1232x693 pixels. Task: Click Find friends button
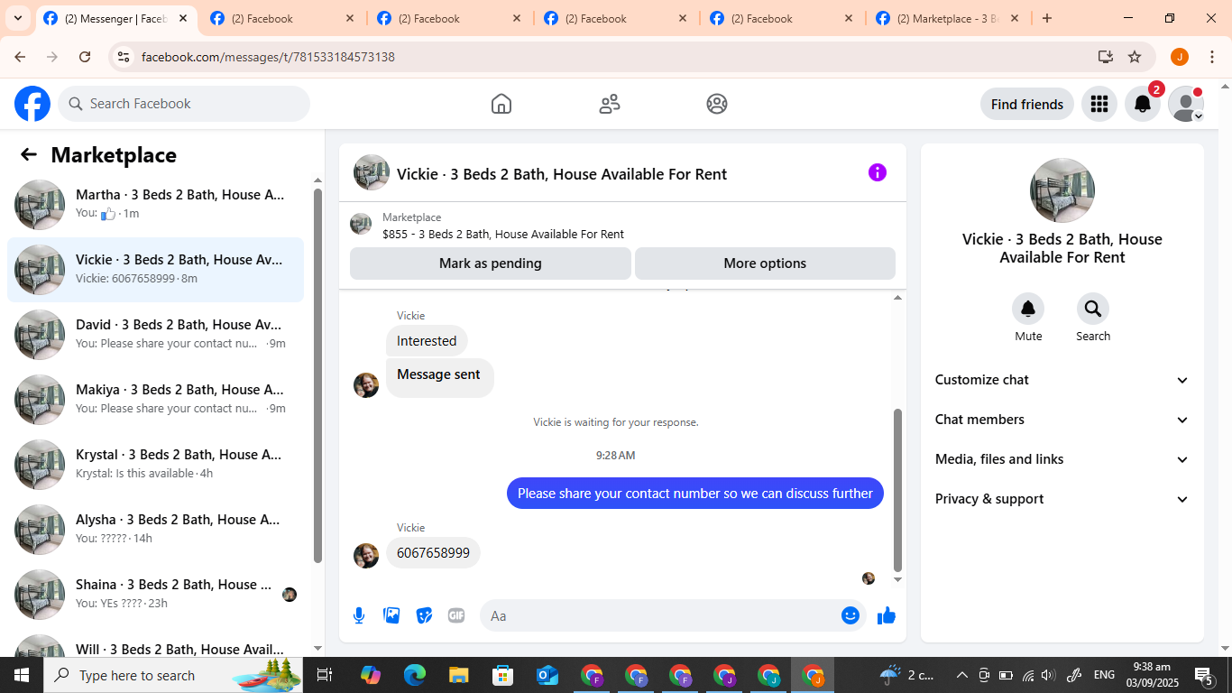(x=1027, y=104)
